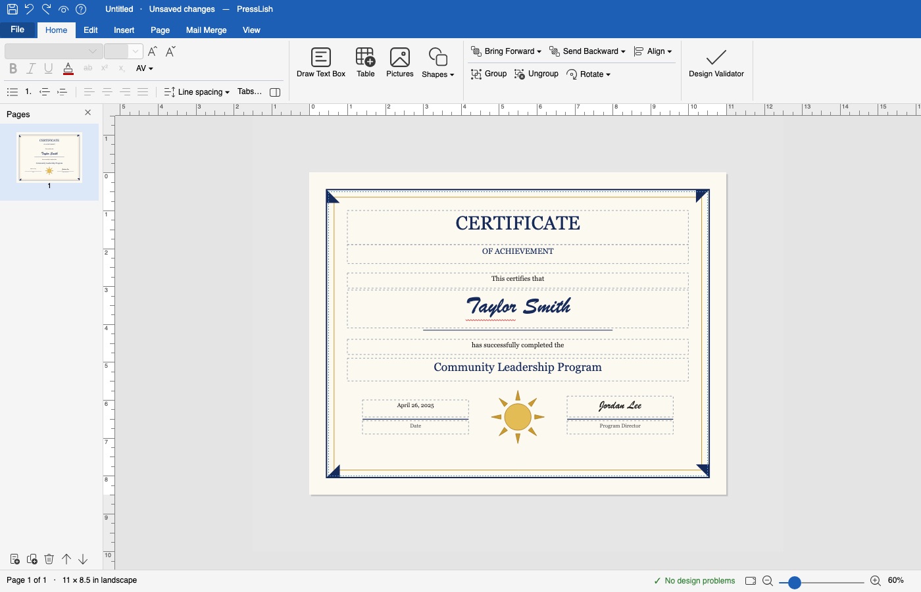Delete the selected page
921x592 pixels.
[49, 559]
